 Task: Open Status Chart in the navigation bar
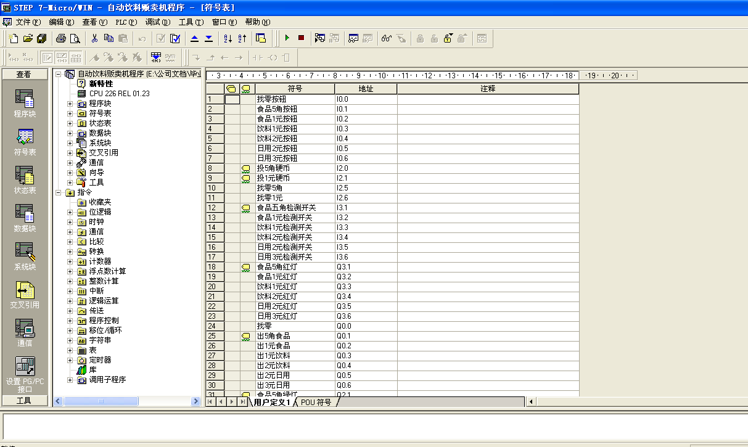point(25,180)
